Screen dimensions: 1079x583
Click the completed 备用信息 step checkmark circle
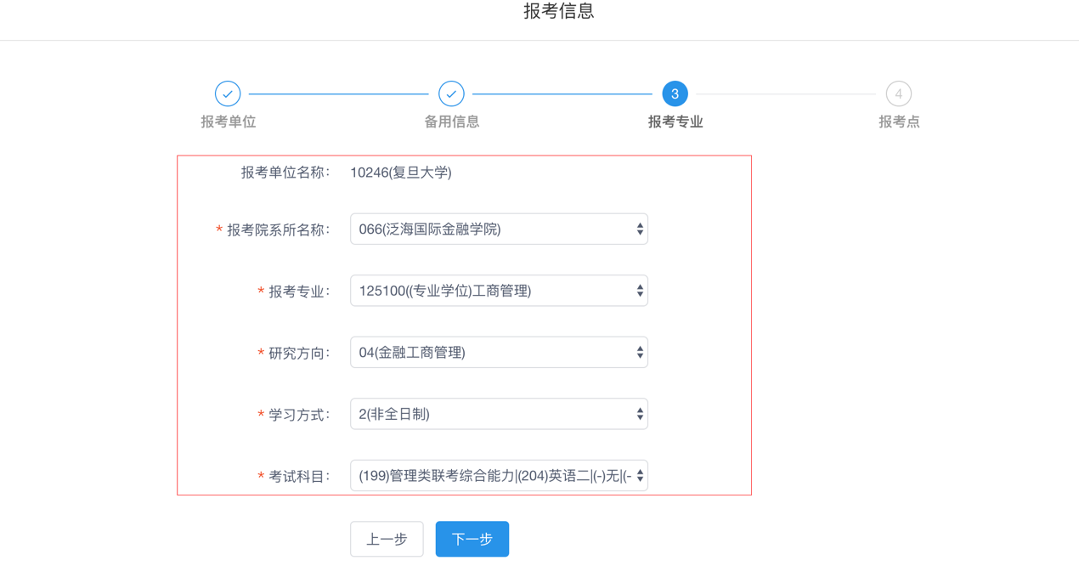pyautogui.click(x=451, y=93)
